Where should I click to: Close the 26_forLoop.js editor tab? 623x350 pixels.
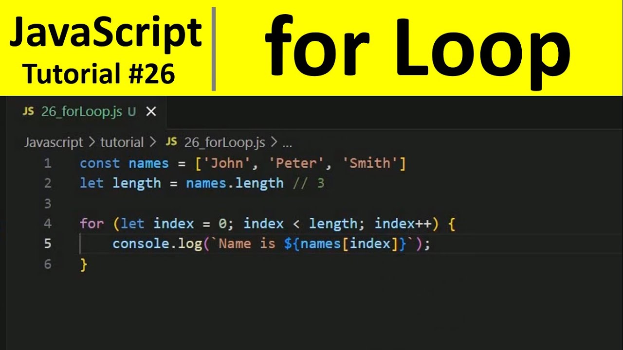point(151,112)
